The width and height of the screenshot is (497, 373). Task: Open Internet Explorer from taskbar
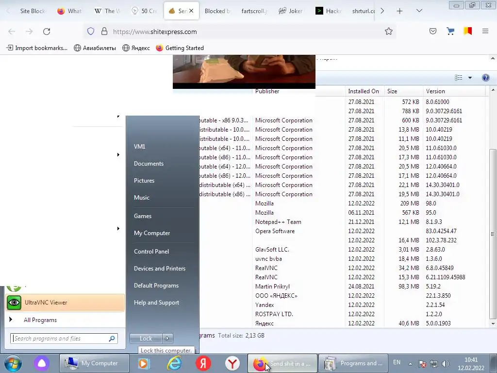[174, 363]
